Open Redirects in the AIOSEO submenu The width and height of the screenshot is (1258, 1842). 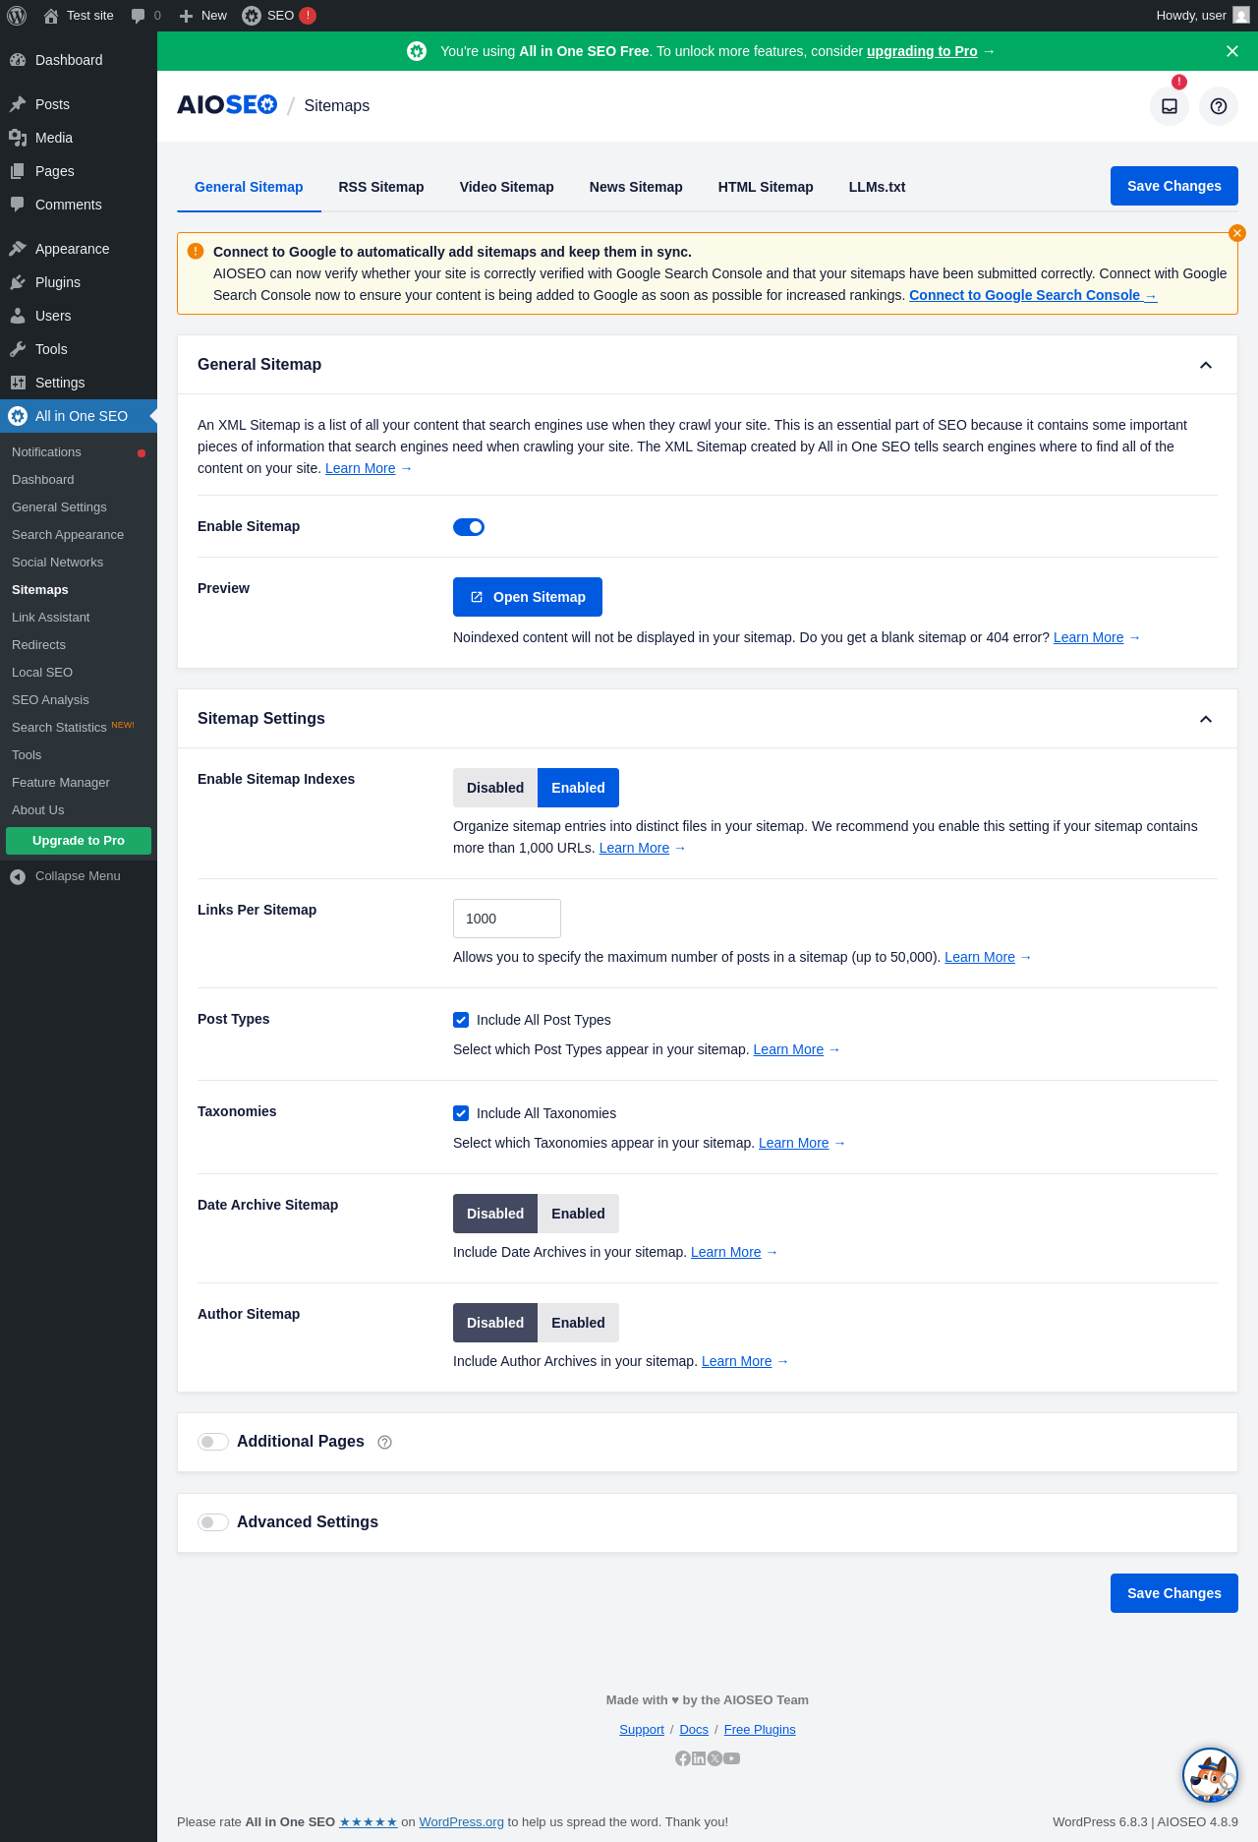point(38,645)
